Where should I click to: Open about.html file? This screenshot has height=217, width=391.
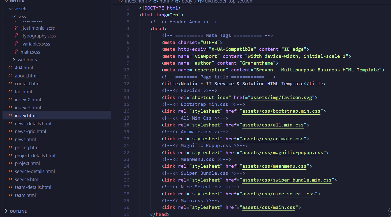[x=26, y=76]
